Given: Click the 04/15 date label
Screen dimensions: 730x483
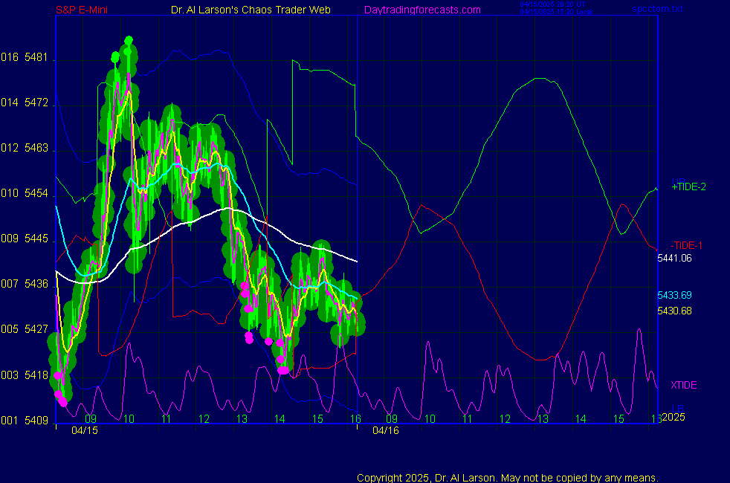Looking at the screenshot, I should point(85,430).
